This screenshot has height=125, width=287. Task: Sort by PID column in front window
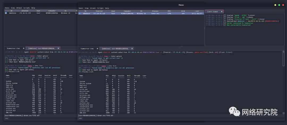coord(169,11)
